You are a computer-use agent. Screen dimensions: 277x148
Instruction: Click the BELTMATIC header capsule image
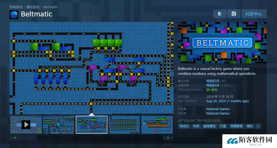[222, 43]
